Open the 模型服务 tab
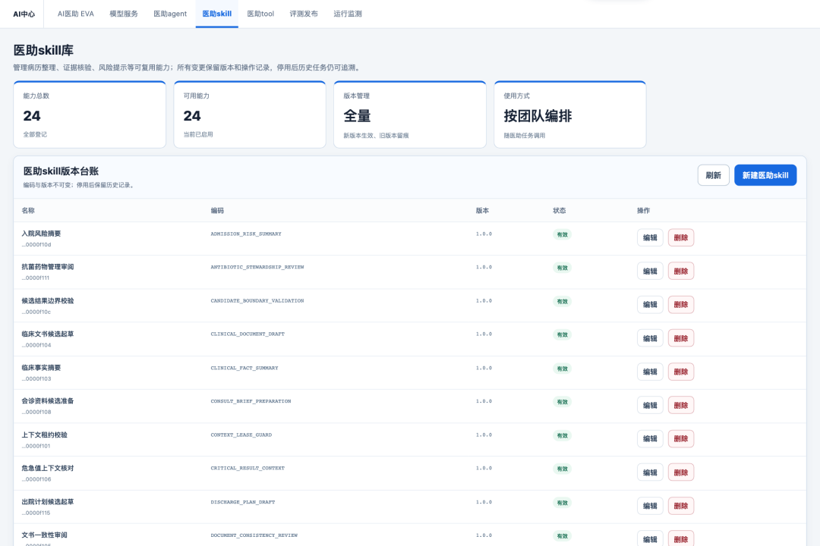 tap(124, 14)
